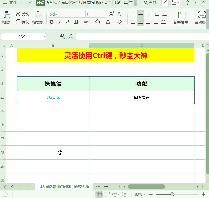Click the distributed alignment icon

(164, 22)
